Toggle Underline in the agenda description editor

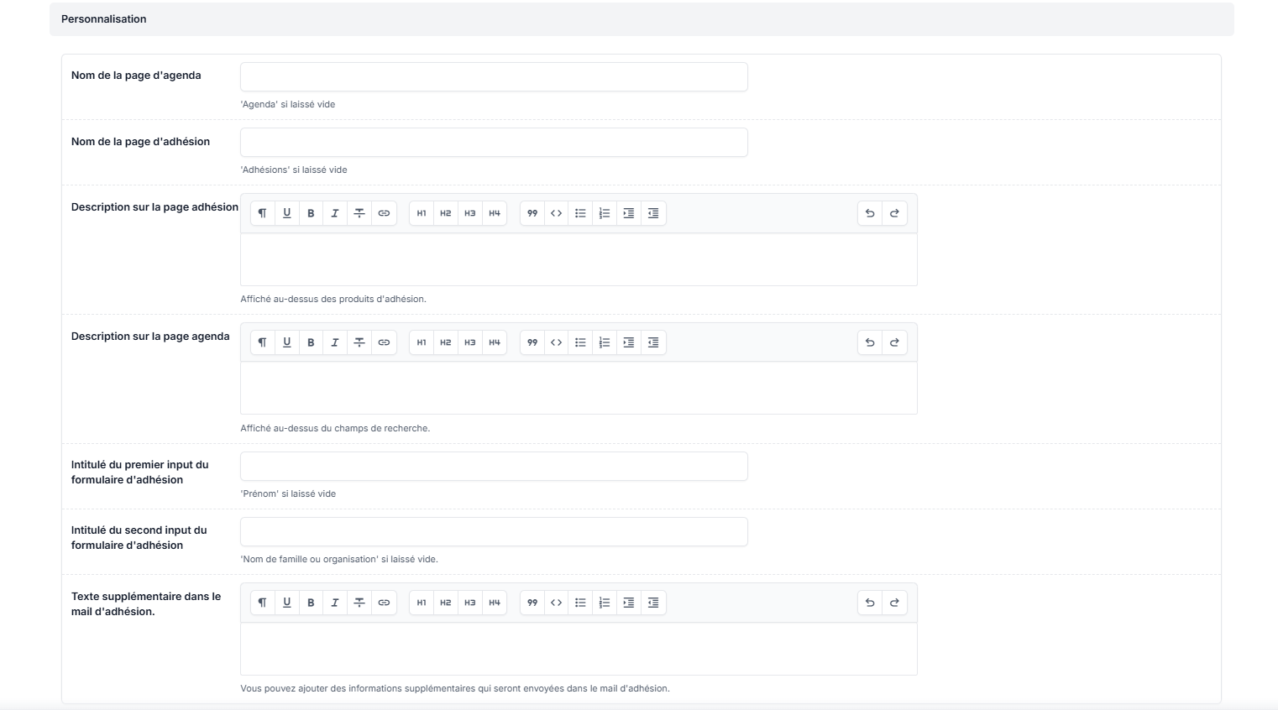pyautogui.click(x=286, y=342)
